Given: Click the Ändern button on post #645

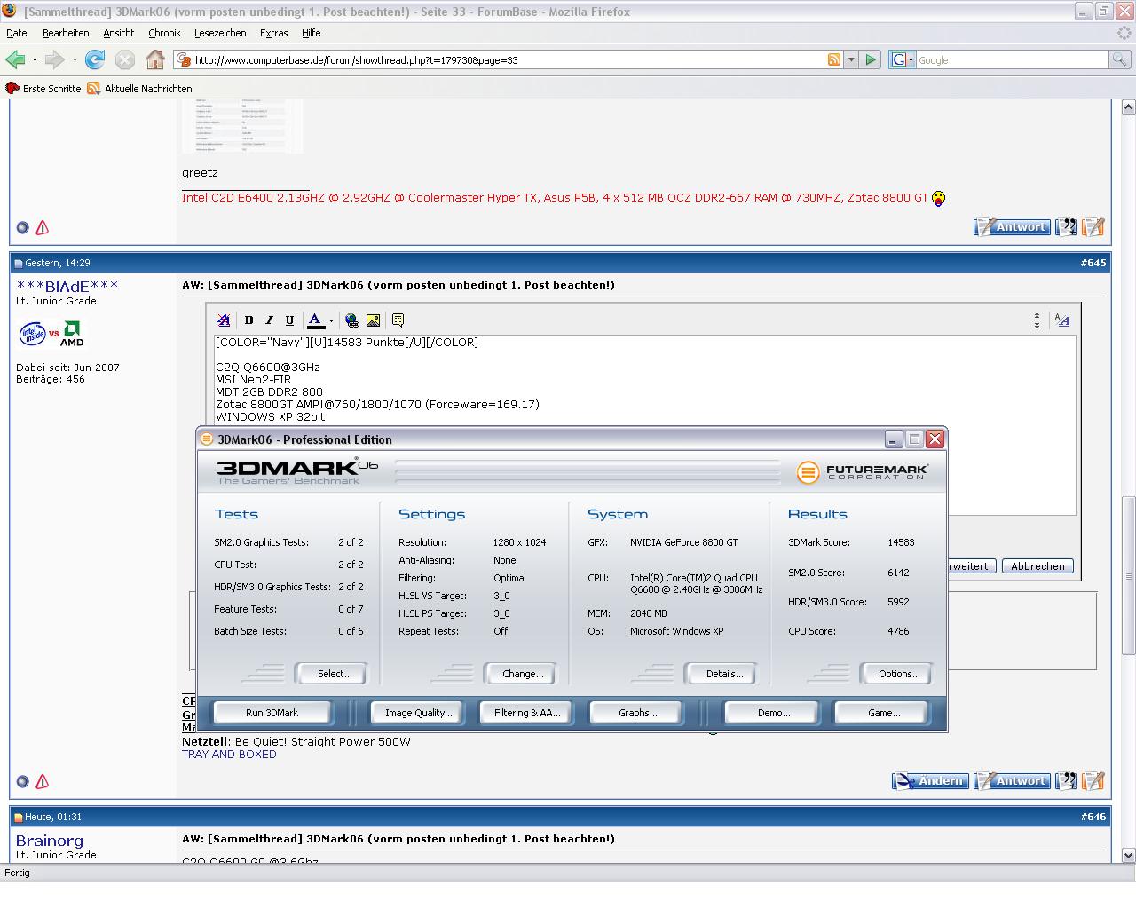Looking at the screenshot, I should tap(930, 781).
